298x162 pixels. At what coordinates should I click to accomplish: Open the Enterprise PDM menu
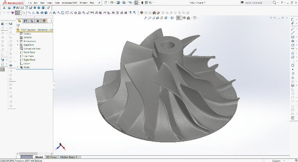[70, 3]
